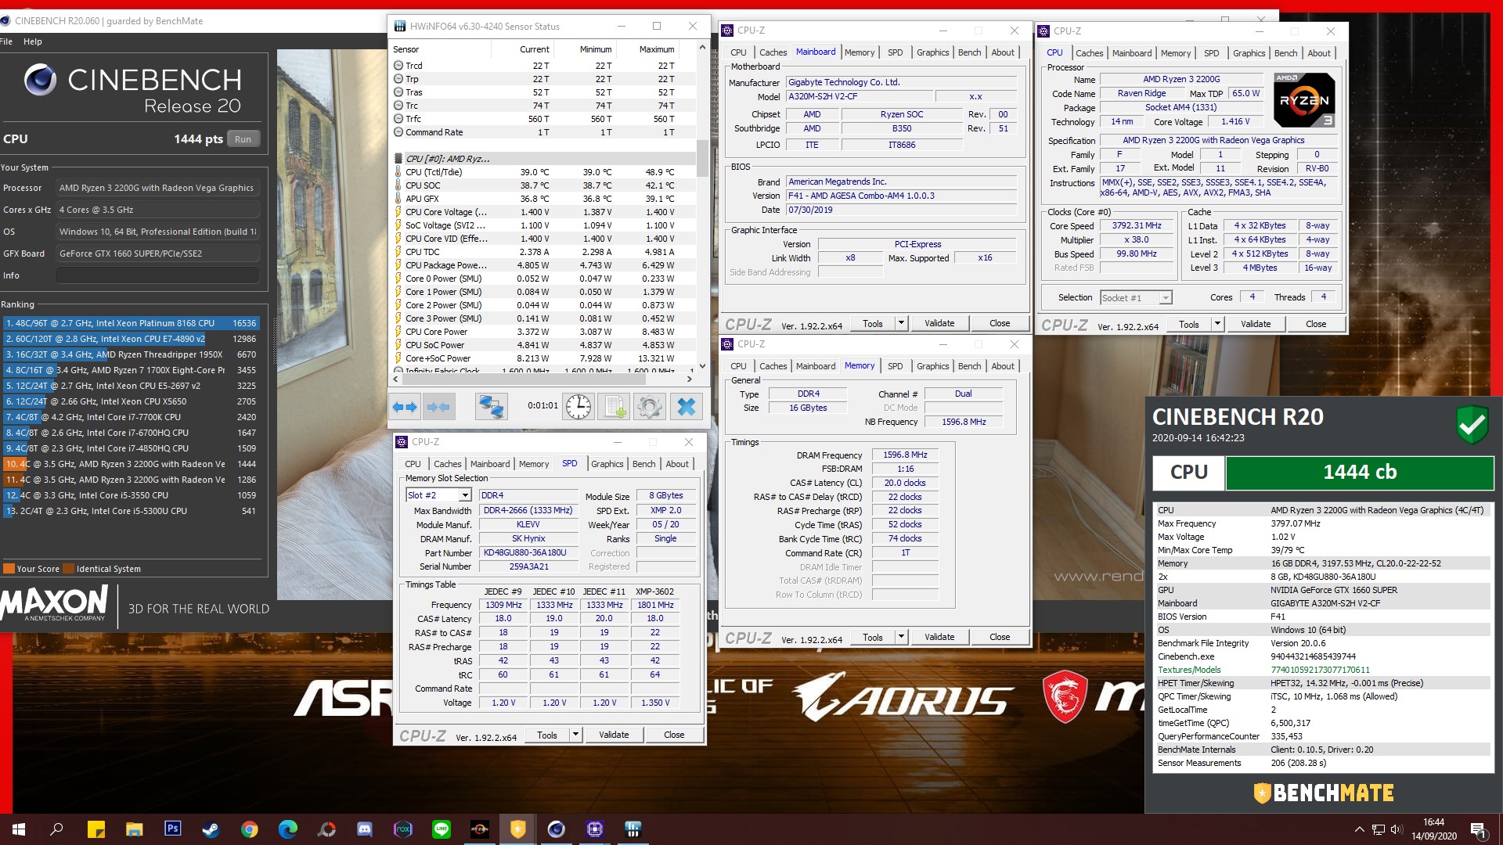Select ranking row Intel Core i5-5300U

[132, 511]
